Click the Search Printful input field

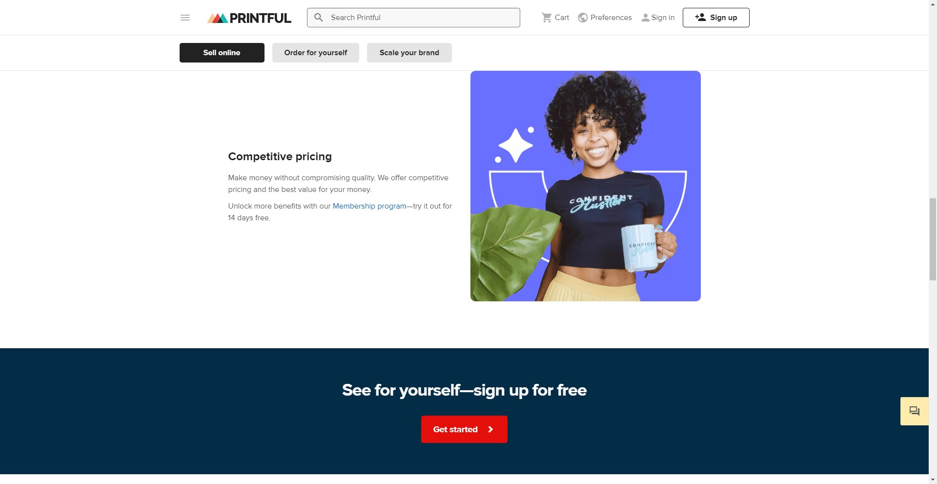tap(413, 18)
